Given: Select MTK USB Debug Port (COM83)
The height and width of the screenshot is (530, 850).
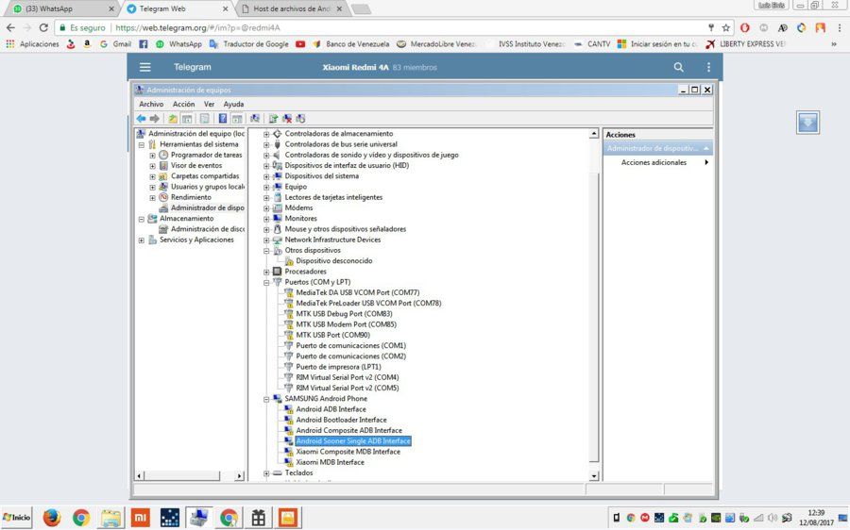Looking at the screenshot, I should pos(344,314).
